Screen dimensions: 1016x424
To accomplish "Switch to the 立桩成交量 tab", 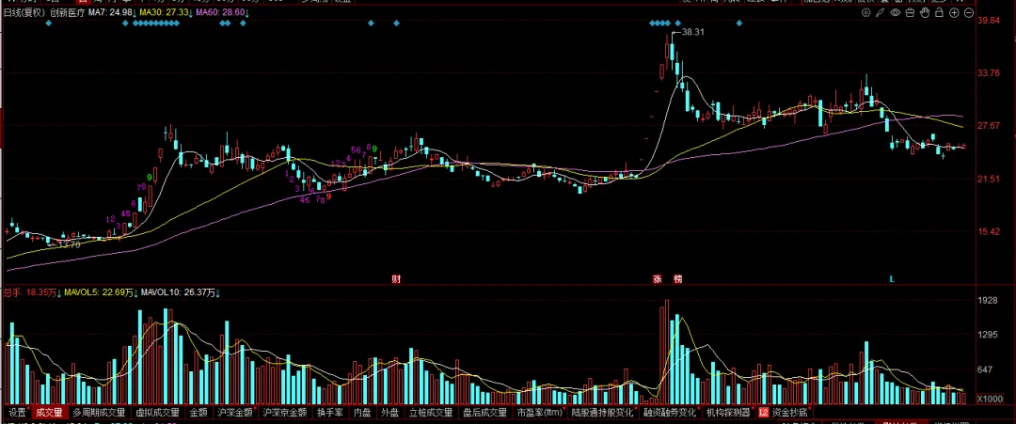I will coord(431,413).
